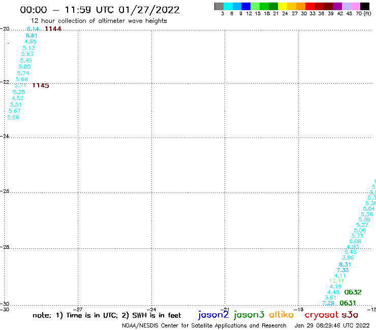Click the 4.19 wave height value
The width and height of the screenshot is (376, 330).
(x=335, y=286)
